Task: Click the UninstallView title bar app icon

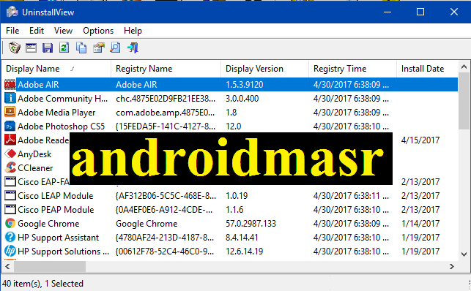Action: 12,12
